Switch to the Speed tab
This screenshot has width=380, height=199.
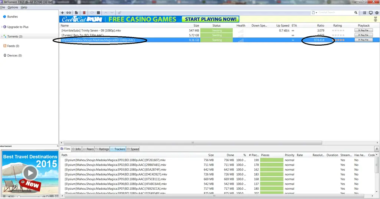coord(133,149)
